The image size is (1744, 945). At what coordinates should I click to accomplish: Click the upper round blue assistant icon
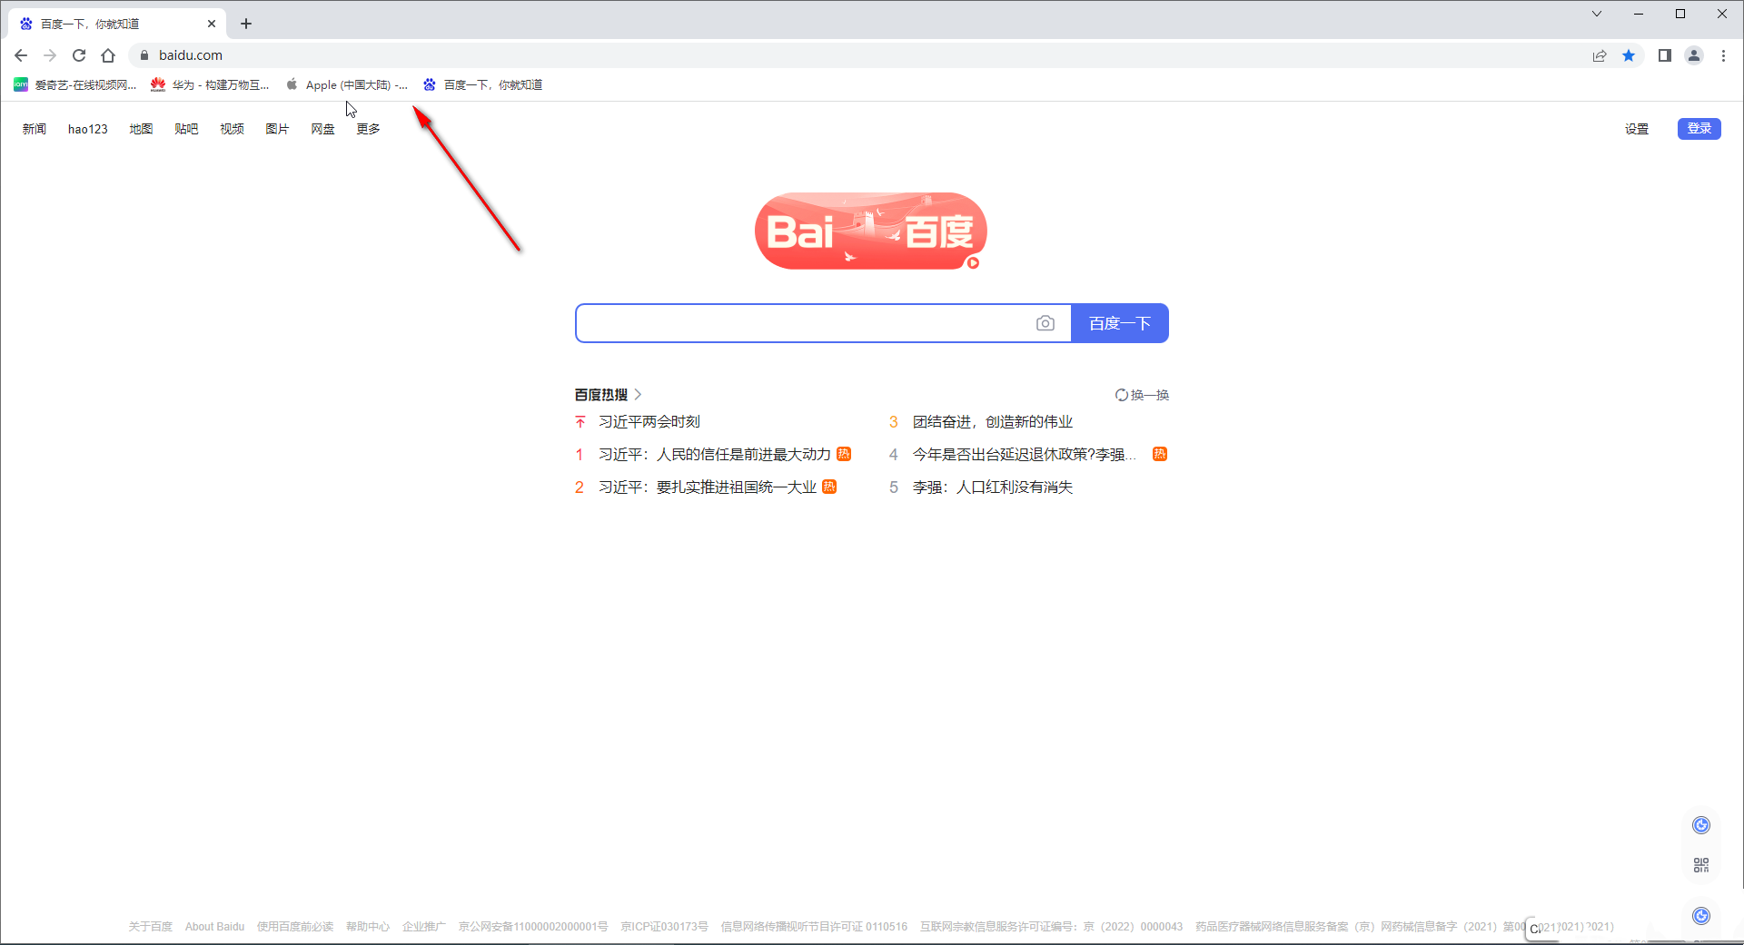[1701, 824]
